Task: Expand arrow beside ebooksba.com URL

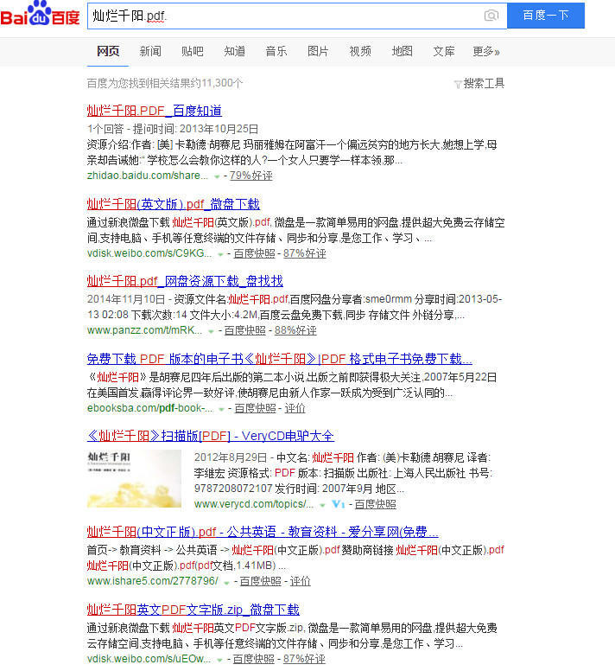Action: pos(221,409)
